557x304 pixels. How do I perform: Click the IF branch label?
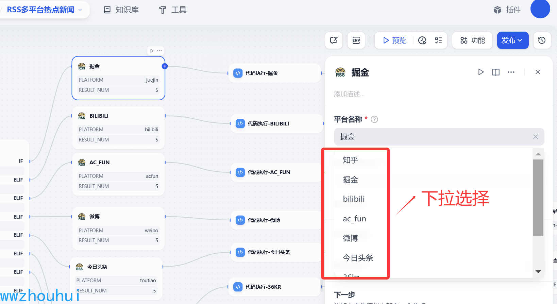[21, 161]
